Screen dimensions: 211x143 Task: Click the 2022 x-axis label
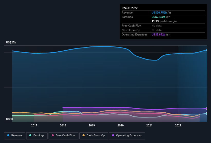point(178,125)
